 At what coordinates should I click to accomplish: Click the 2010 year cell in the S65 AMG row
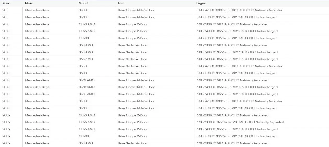11,59
